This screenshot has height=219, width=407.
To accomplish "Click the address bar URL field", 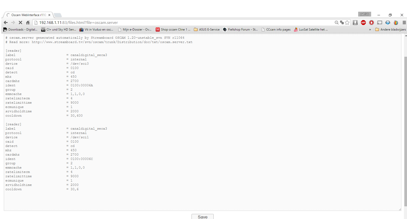I will [x=183, y=23].
